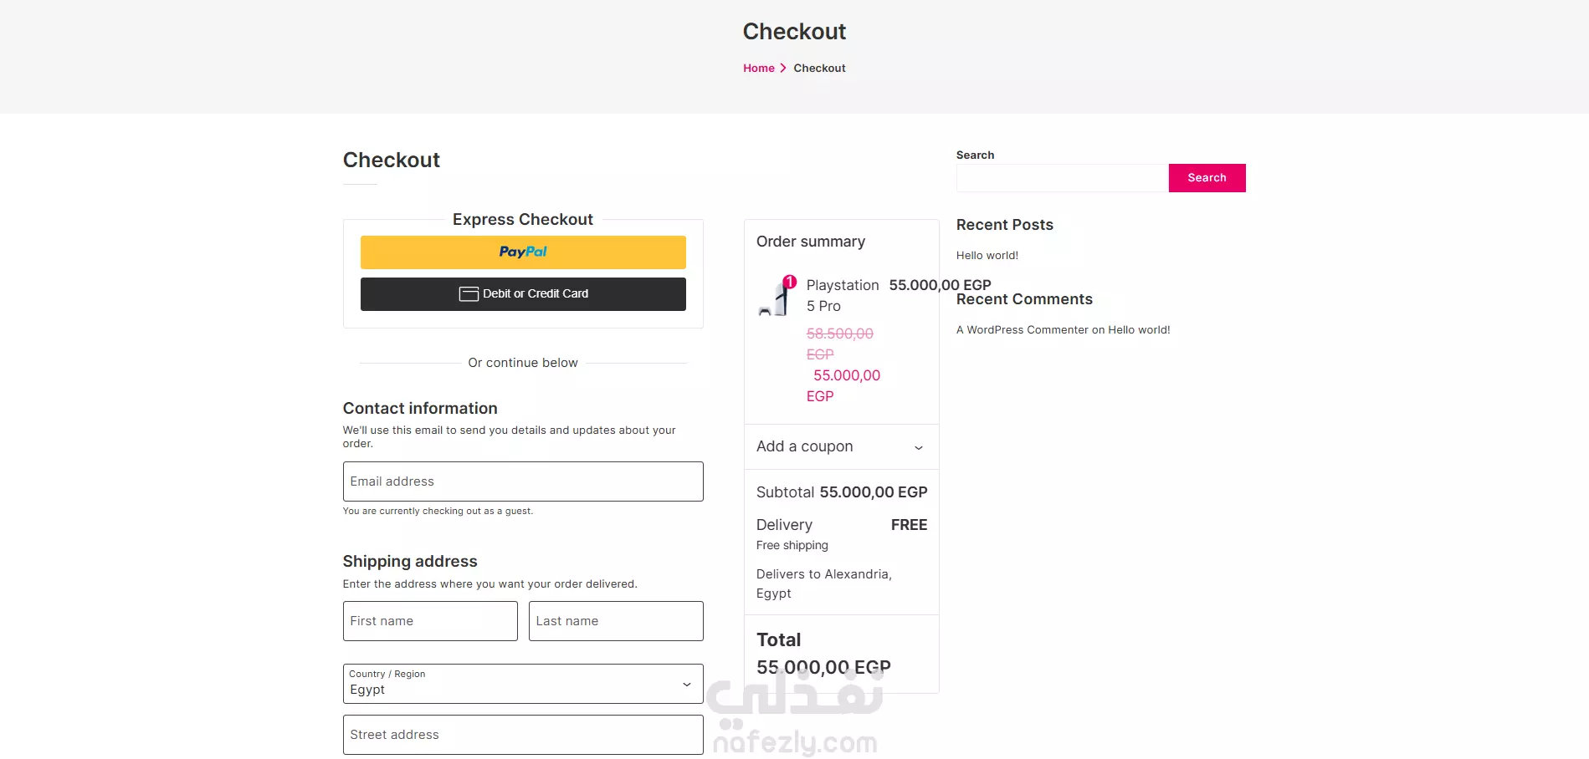Click the Email address field
This screenshot has height=759, width=1589.
coord(523,481)
